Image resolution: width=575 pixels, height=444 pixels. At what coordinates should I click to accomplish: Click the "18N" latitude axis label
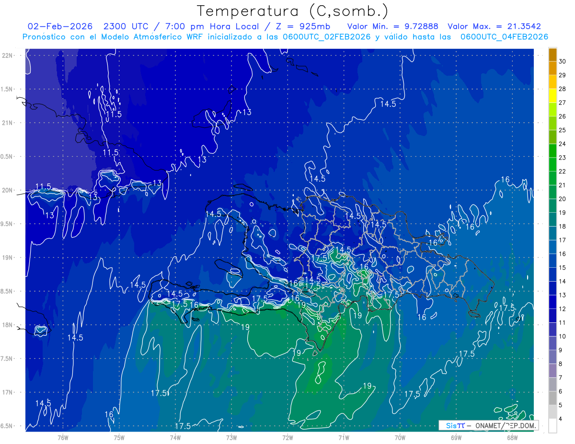coord(7,325)
